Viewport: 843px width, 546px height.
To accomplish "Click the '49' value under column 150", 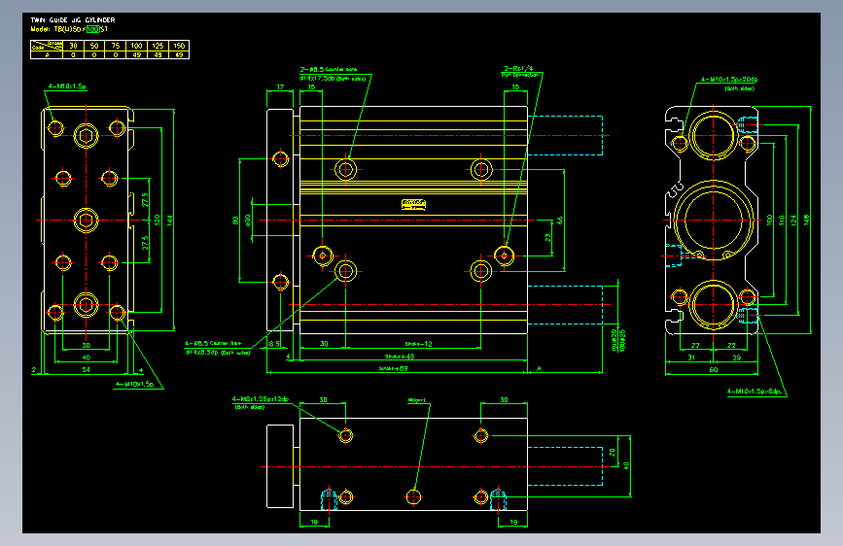I will (179, 54).
